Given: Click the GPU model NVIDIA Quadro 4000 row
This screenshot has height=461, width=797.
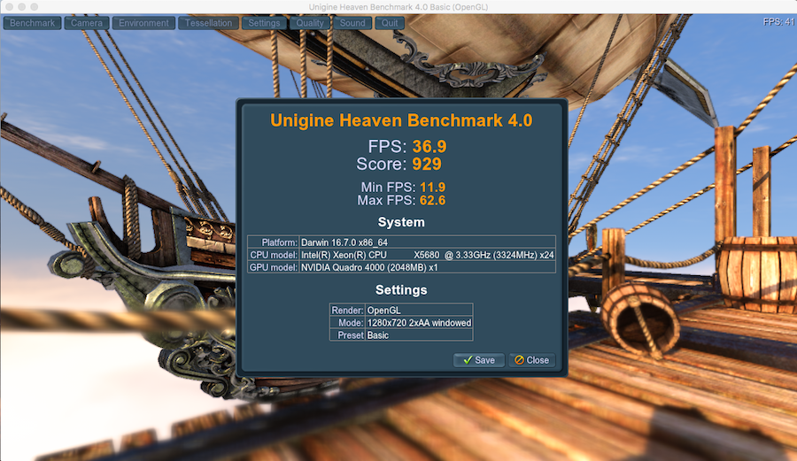Looking at the screenshot, I should coord(401,267).
